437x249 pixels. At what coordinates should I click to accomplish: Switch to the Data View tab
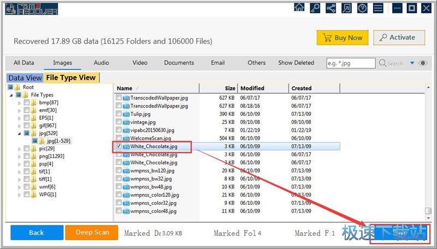25,78
